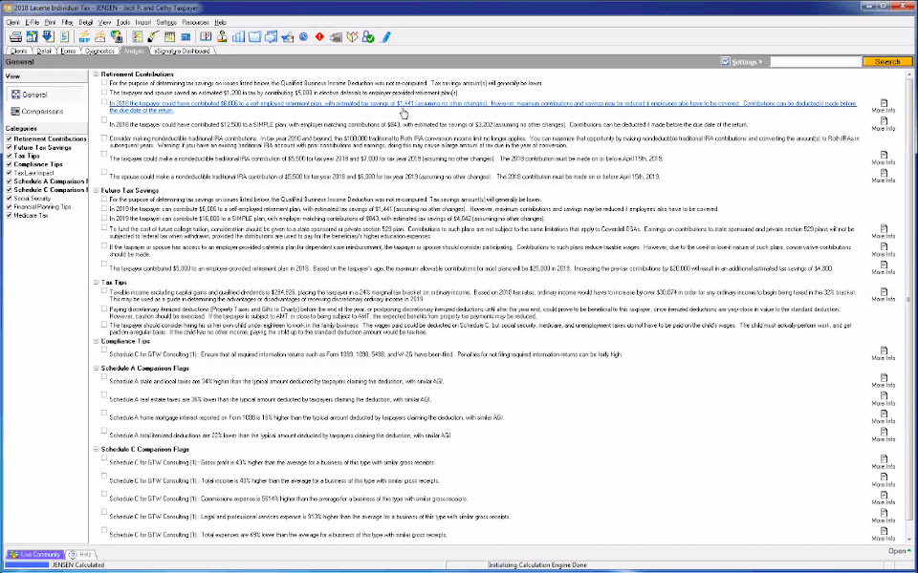Open the Tools menu
The image size is (918, 573).
(123, 22)
